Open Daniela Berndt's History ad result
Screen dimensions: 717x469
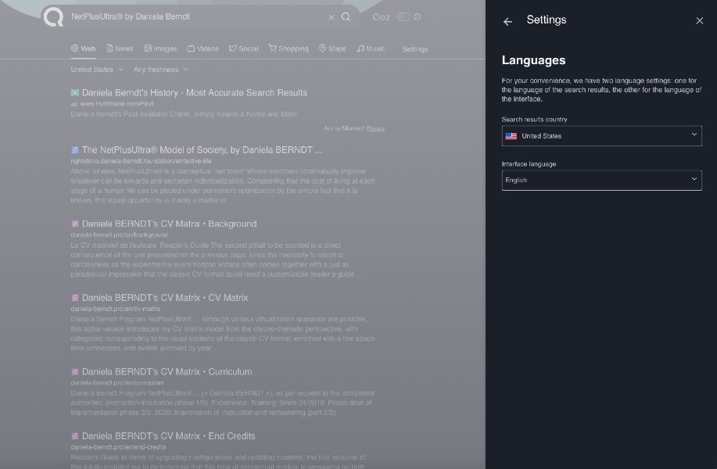195,93
